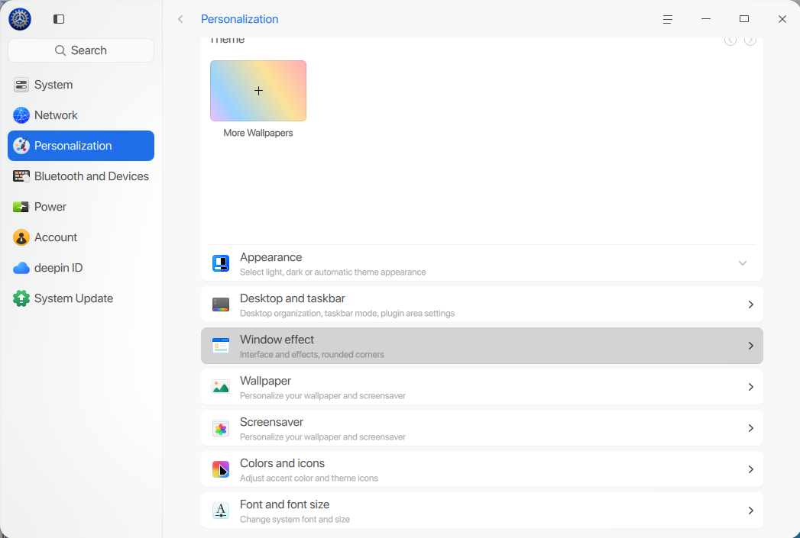Viewport: 800px width, 538px height.
Task: Click the Search field
Action: click(x=81, y=50)
